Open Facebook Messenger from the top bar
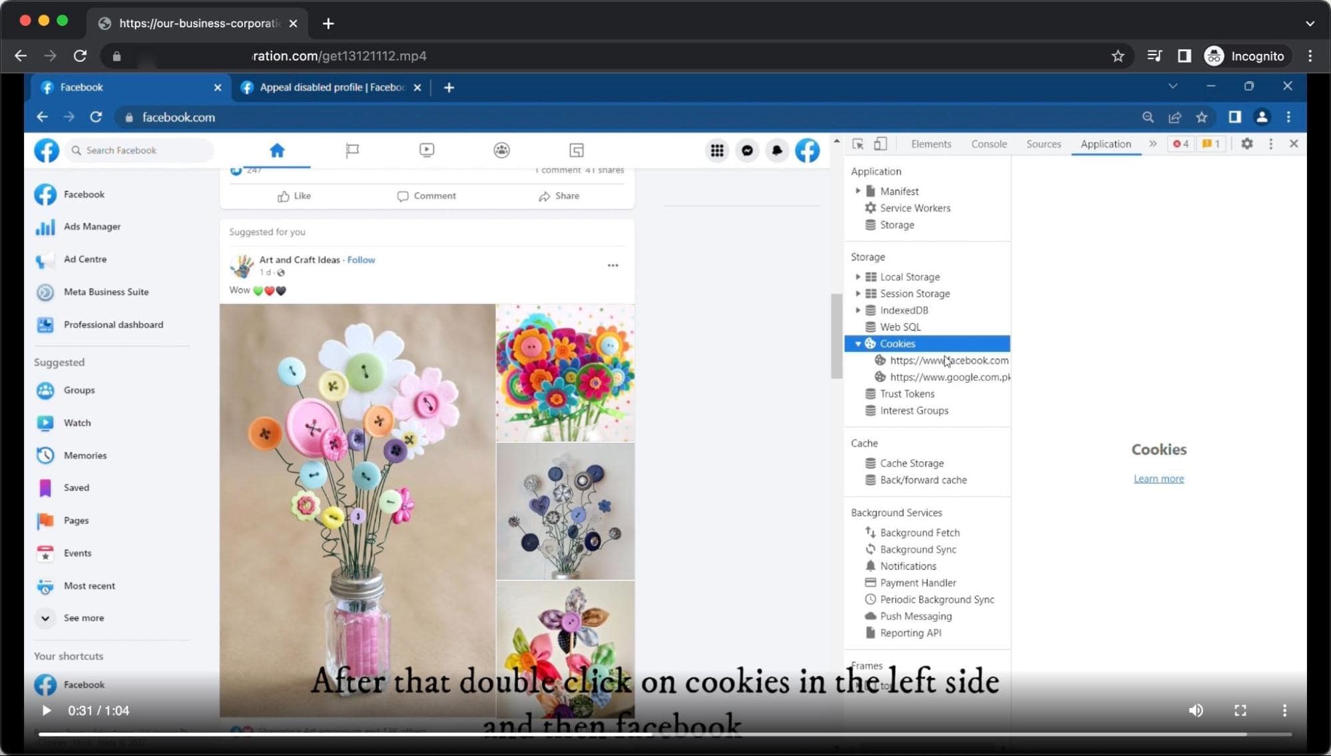 [746, 150]
